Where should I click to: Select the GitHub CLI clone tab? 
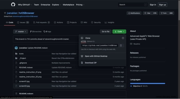click(91, 41)
